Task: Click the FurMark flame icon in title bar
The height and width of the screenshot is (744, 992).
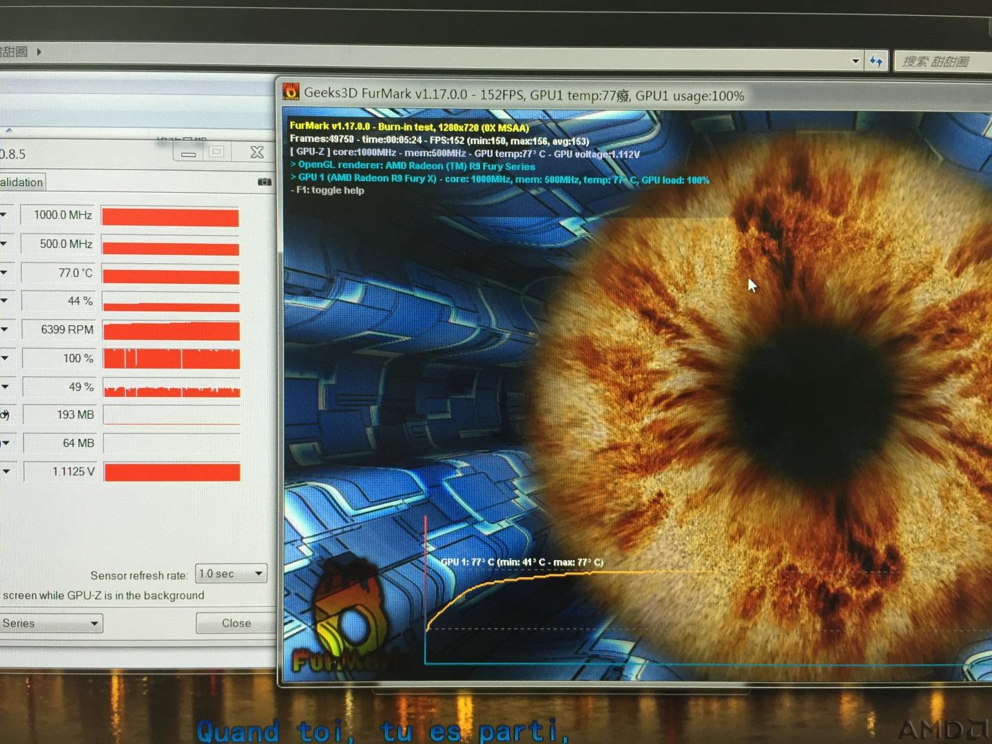Action: click(x=291, y=92)
